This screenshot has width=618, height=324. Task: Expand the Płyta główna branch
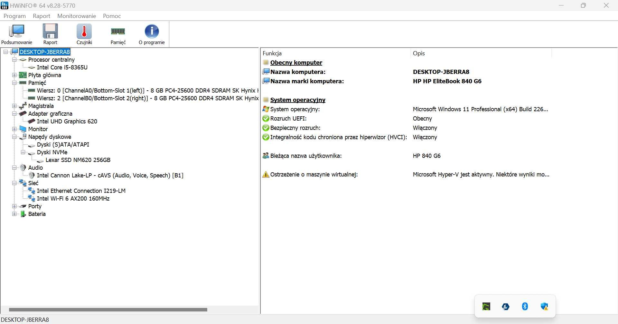click(x=14, y=75)
